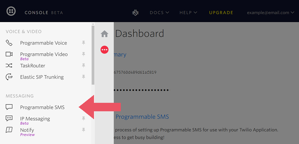Click the IP Messaging chat bubble icon
The height and width of the screenshot is (144, 299).
[9, 119]
